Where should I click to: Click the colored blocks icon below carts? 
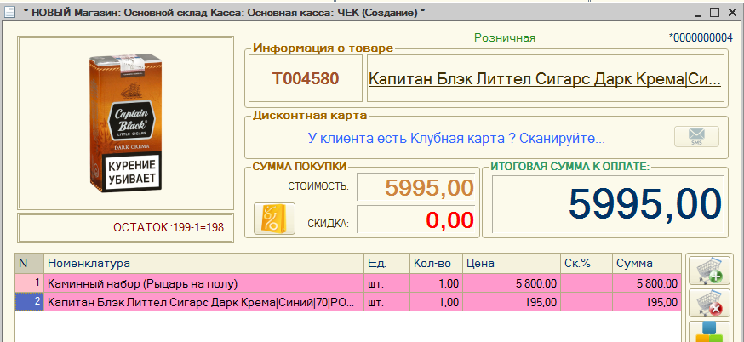click(710, 332)
